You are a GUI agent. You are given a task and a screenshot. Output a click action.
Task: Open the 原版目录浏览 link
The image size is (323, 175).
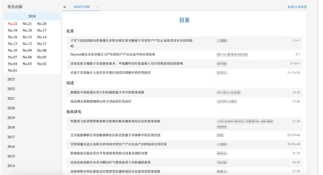[297, 7]
